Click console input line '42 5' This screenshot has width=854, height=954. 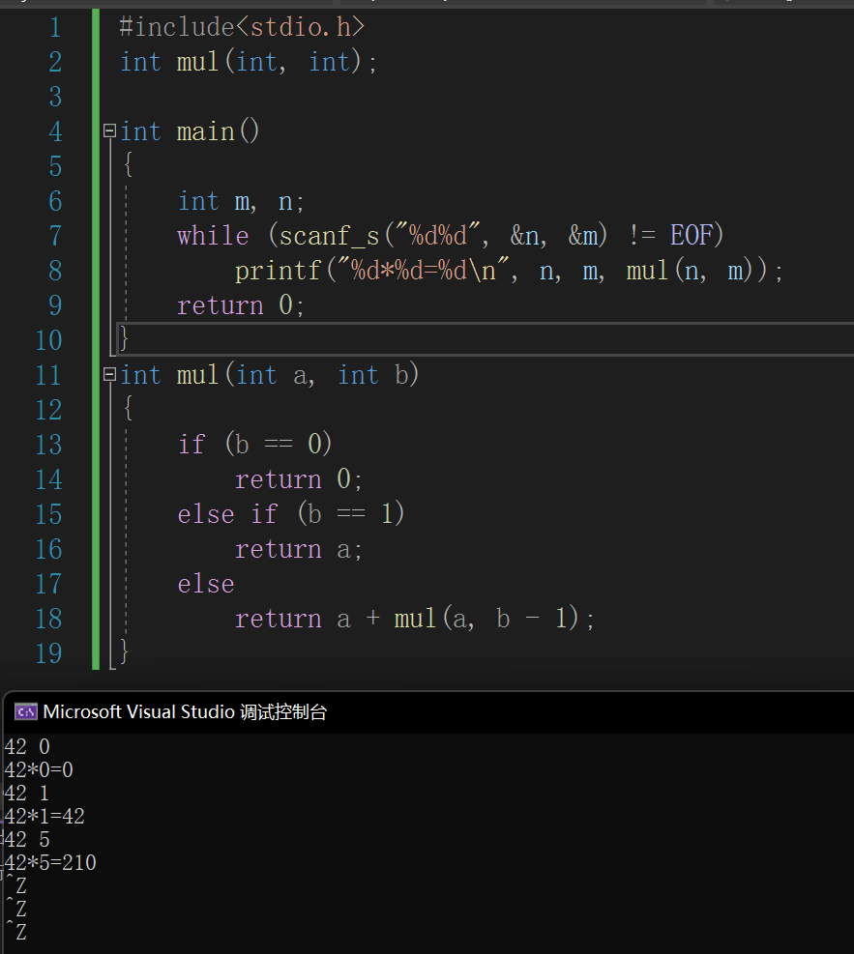click(27, 840)
